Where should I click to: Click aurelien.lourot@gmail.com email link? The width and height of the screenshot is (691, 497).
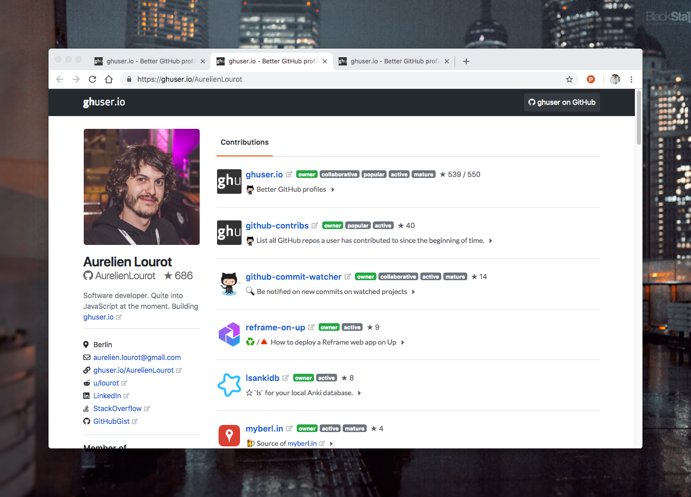pyautogui.click(x=137, y=357)
